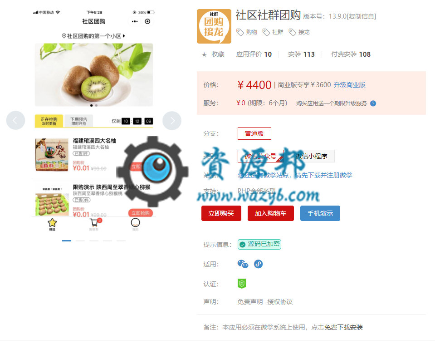Switch to the 正在抢购 tab

tap(49, 121)
